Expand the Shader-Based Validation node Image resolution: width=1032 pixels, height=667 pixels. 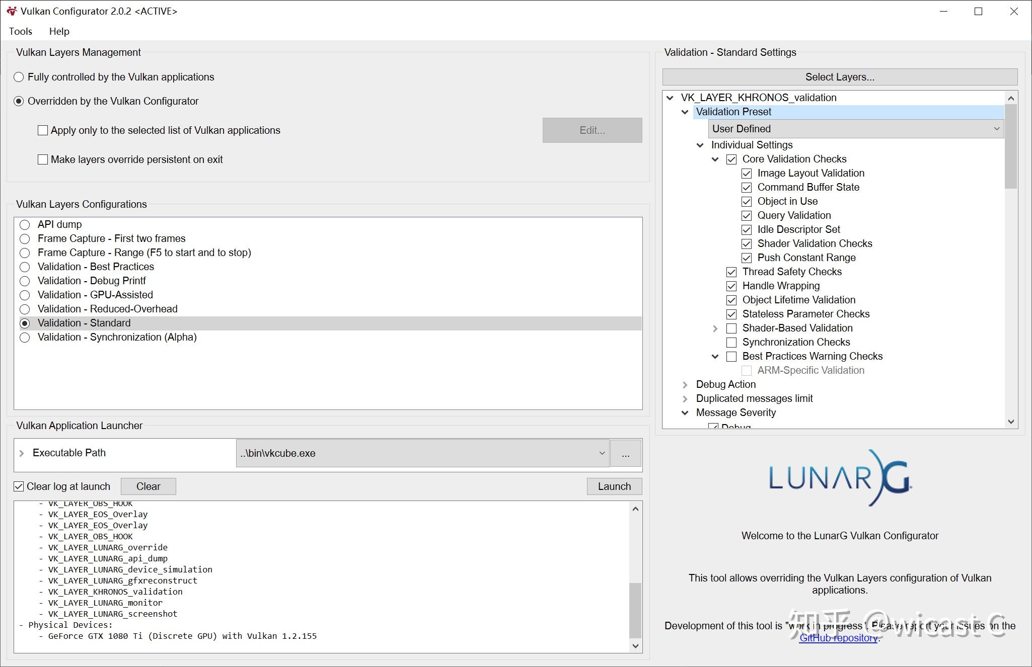pos(715,328)
